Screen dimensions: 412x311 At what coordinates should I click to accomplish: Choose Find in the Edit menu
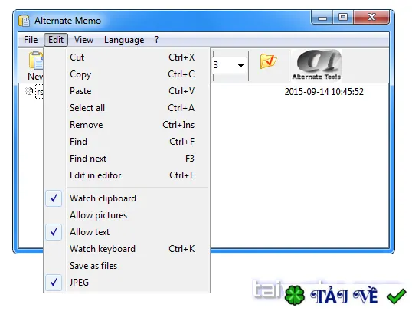point(126,142)
